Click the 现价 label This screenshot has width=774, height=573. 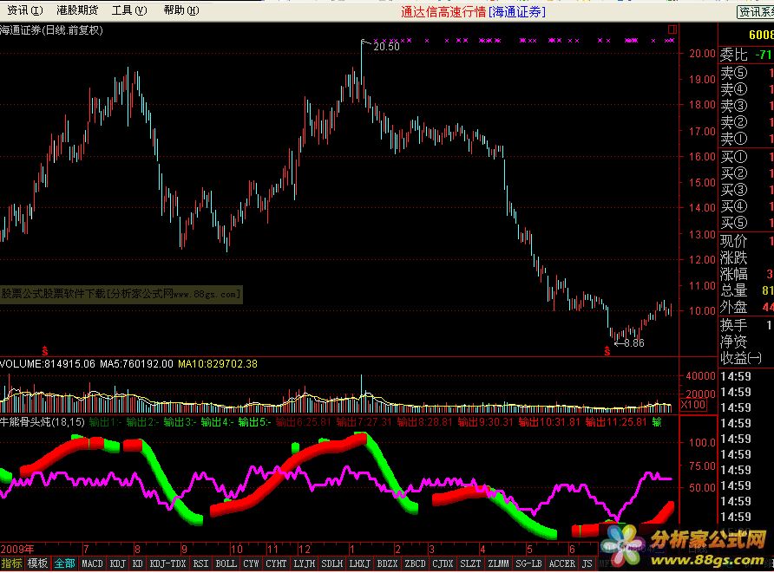733,241
